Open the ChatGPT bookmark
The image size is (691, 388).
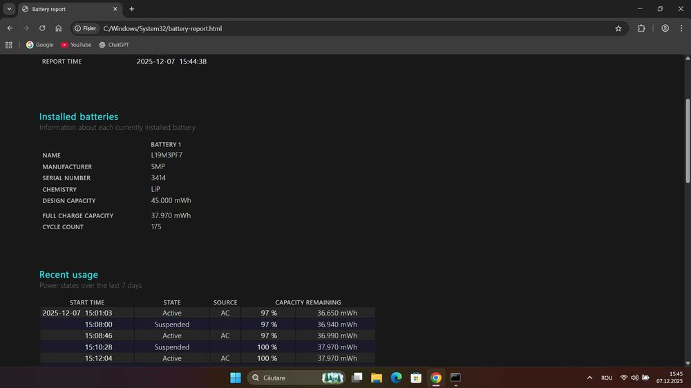coord(114,45)
